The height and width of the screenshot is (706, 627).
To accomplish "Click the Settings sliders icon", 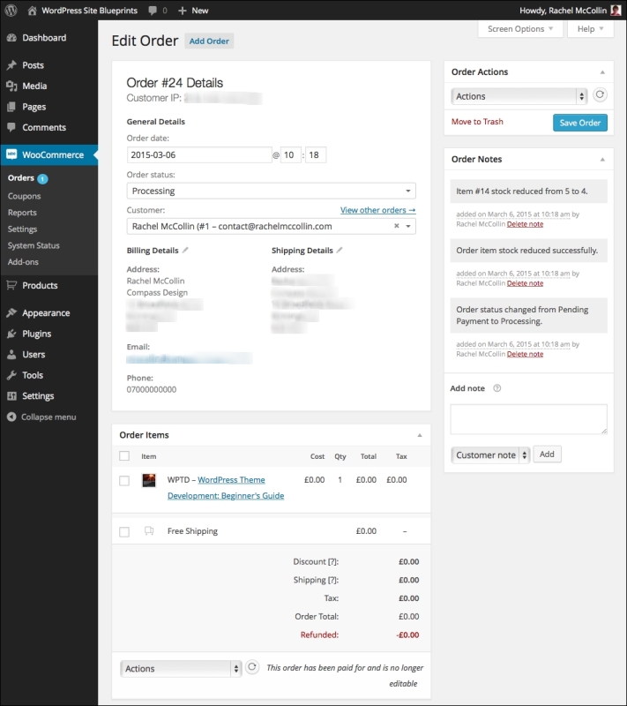I will click(11, 395).
